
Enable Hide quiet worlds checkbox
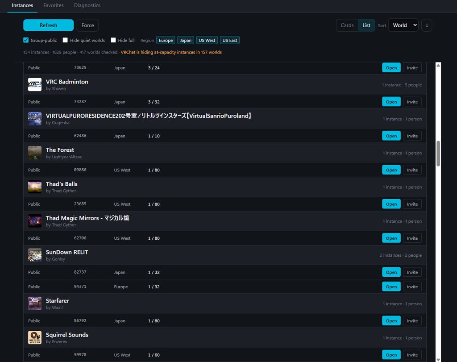click(65, 40)
